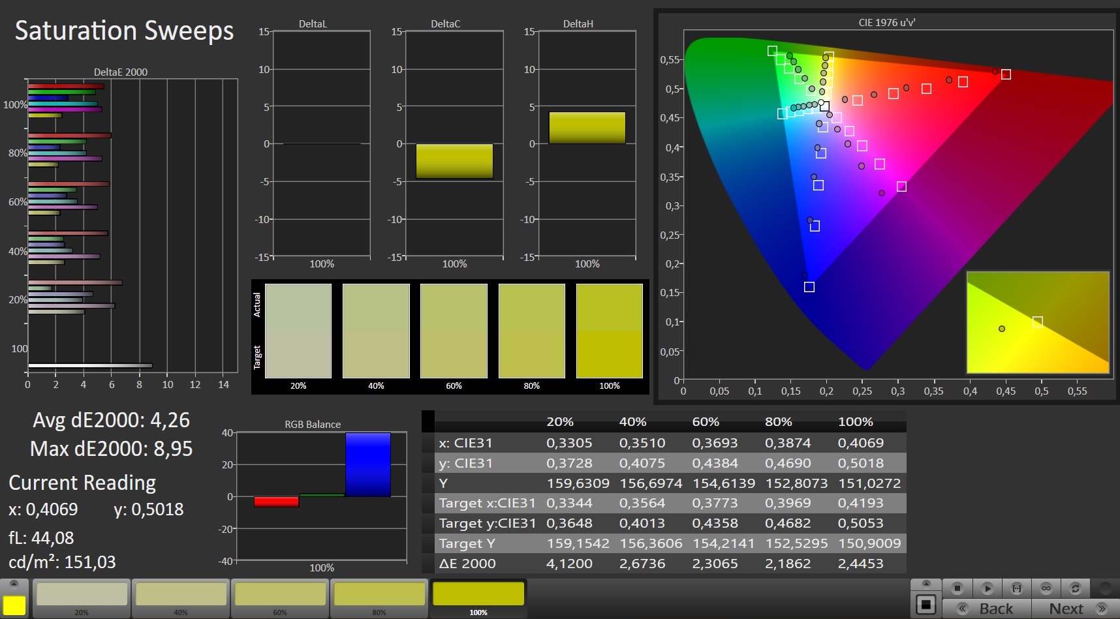The height and width of the screenshot is (619, 1120).
Task: Click the Target Y value 150,9009
Action: (869, 543)
